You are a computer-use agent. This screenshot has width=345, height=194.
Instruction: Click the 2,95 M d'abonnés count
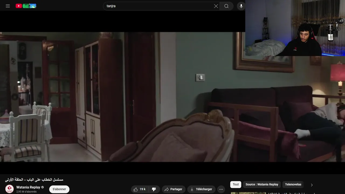click(26, 192)
